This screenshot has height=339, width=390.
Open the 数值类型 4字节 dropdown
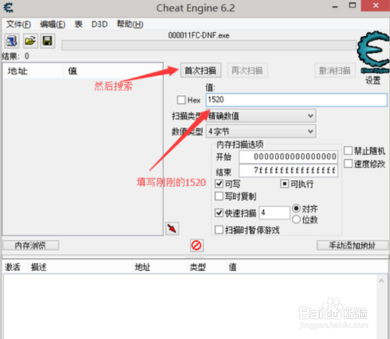[x=261, y=131]
